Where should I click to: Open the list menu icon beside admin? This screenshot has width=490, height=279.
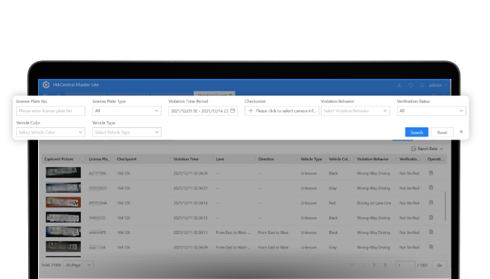pyautogui.click(x=422, y=85)
